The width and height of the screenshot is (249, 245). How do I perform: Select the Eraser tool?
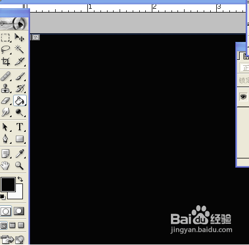coord(5,100)
